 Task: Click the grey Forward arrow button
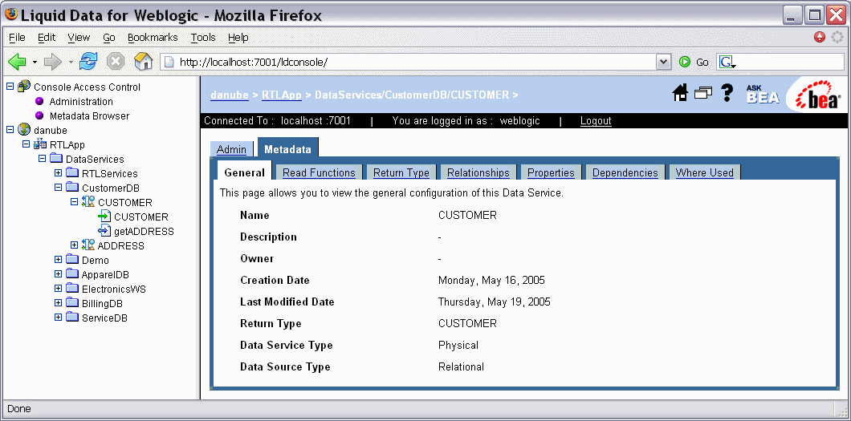coord(53,62)
